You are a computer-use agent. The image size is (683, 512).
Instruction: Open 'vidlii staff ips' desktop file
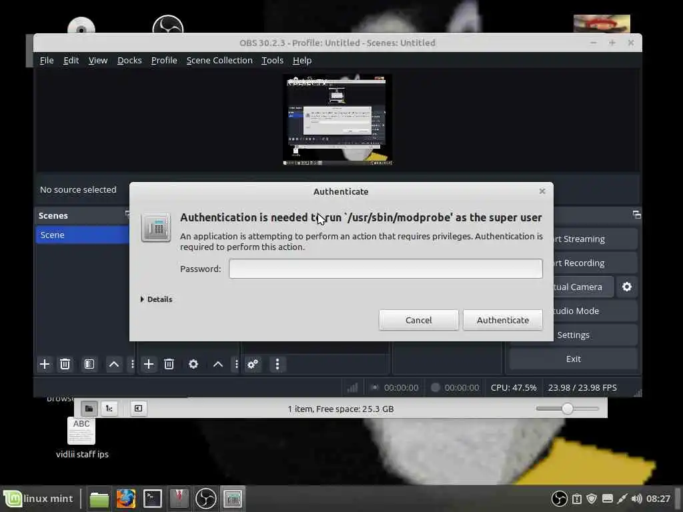point(81,437)
